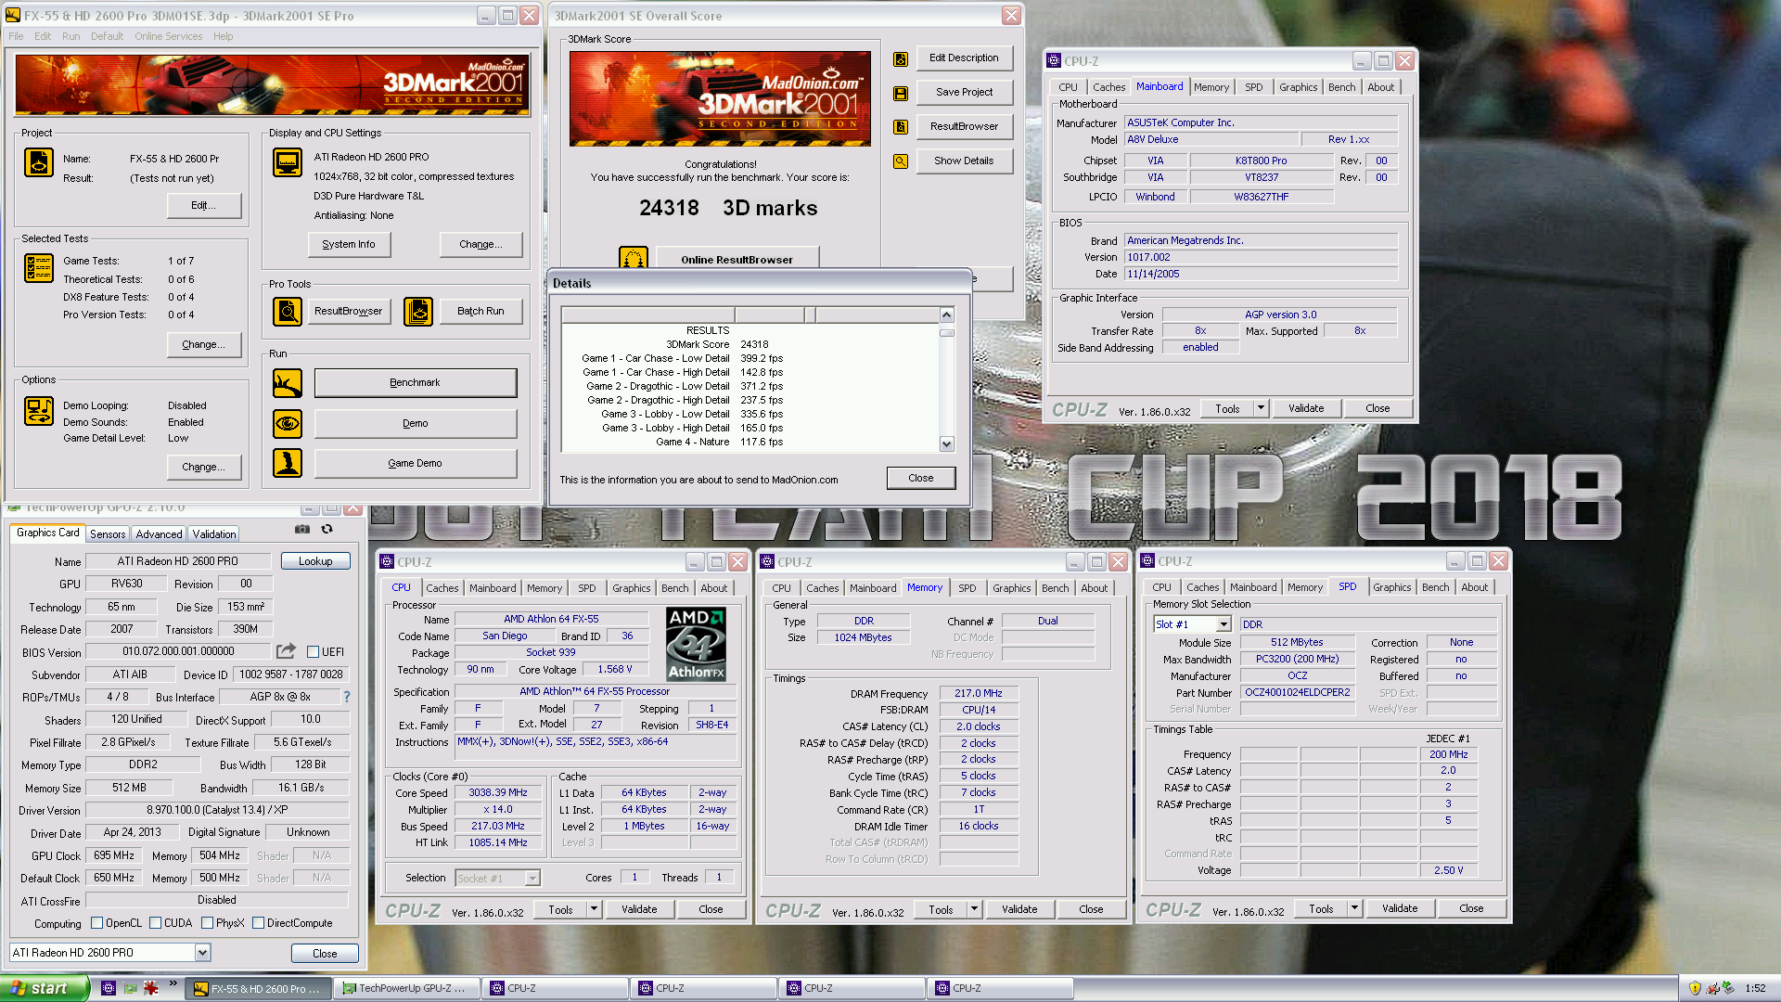
Task: Toggle the UEFI checkbox
Action: tap(314, 652)
